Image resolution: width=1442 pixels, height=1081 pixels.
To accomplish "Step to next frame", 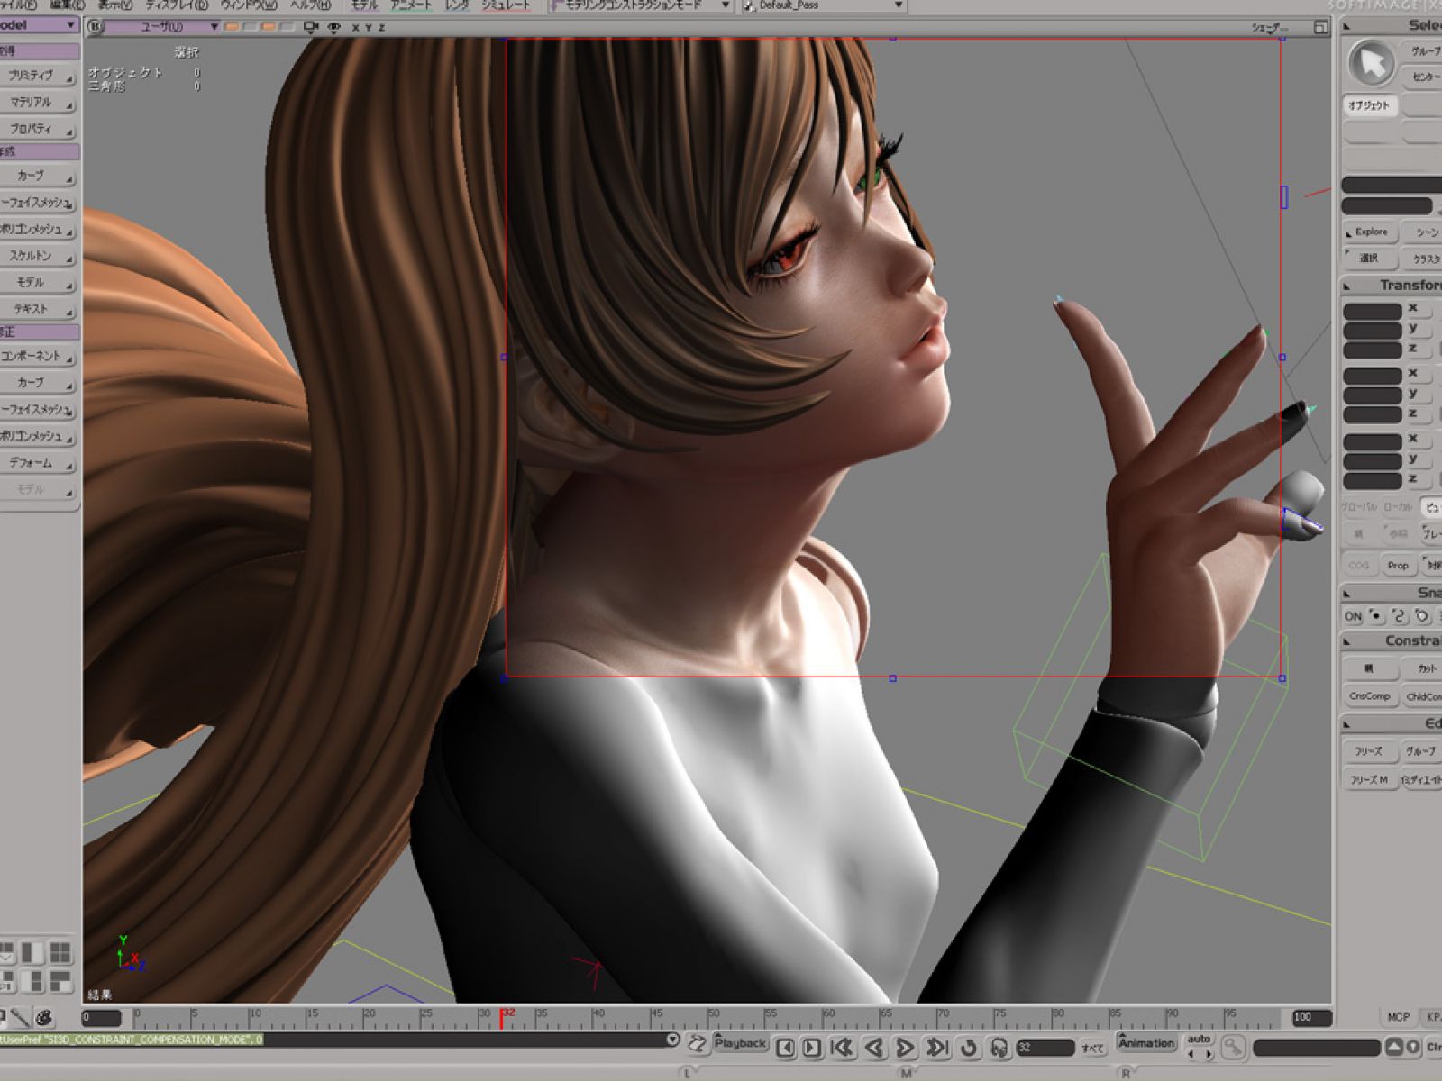I will click(x=811, y=1047).
